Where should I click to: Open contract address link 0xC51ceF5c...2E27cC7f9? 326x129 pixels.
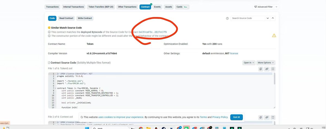[153, 32]
